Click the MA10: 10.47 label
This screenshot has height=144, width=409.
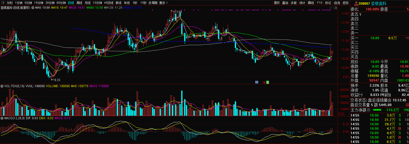pyautogui.click(x=60, y=7)
